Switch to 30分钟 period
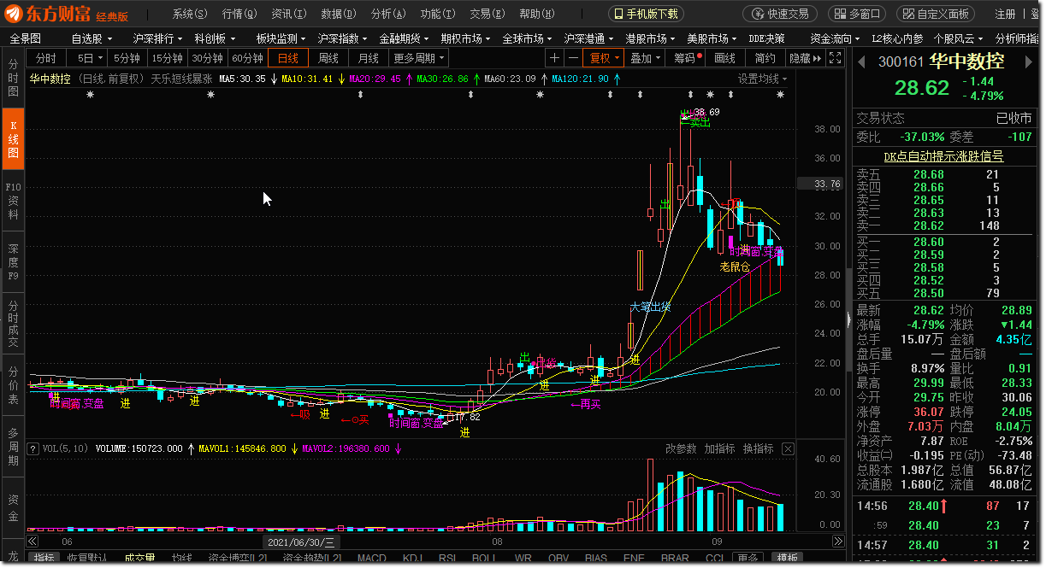The width and height of the screenshot is (1046, 568). [208, 57]
